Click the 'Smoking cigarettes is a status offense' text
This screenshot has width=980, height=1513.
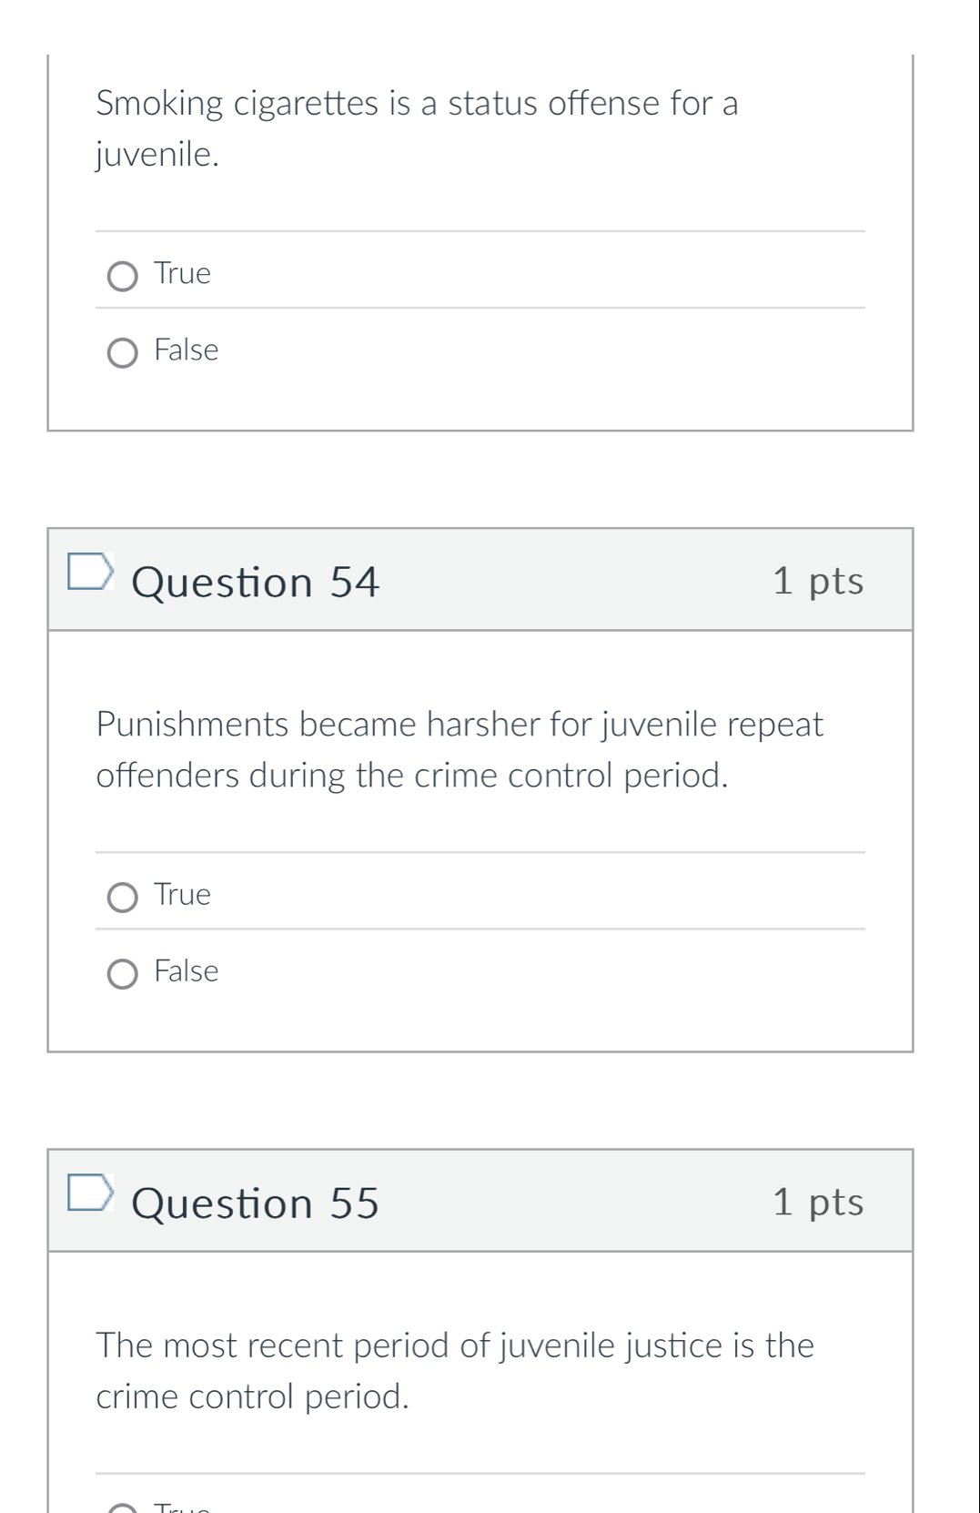coord(417,104)
